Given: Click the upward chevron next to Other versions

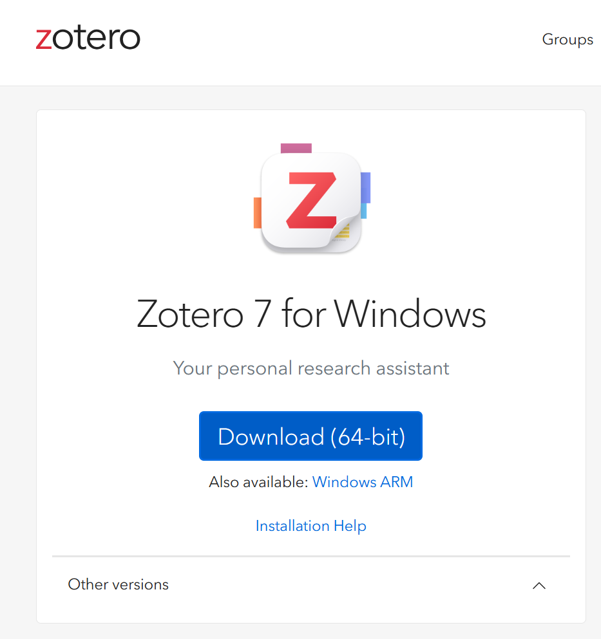Looking at the screenshot, I should click(539, 586).
